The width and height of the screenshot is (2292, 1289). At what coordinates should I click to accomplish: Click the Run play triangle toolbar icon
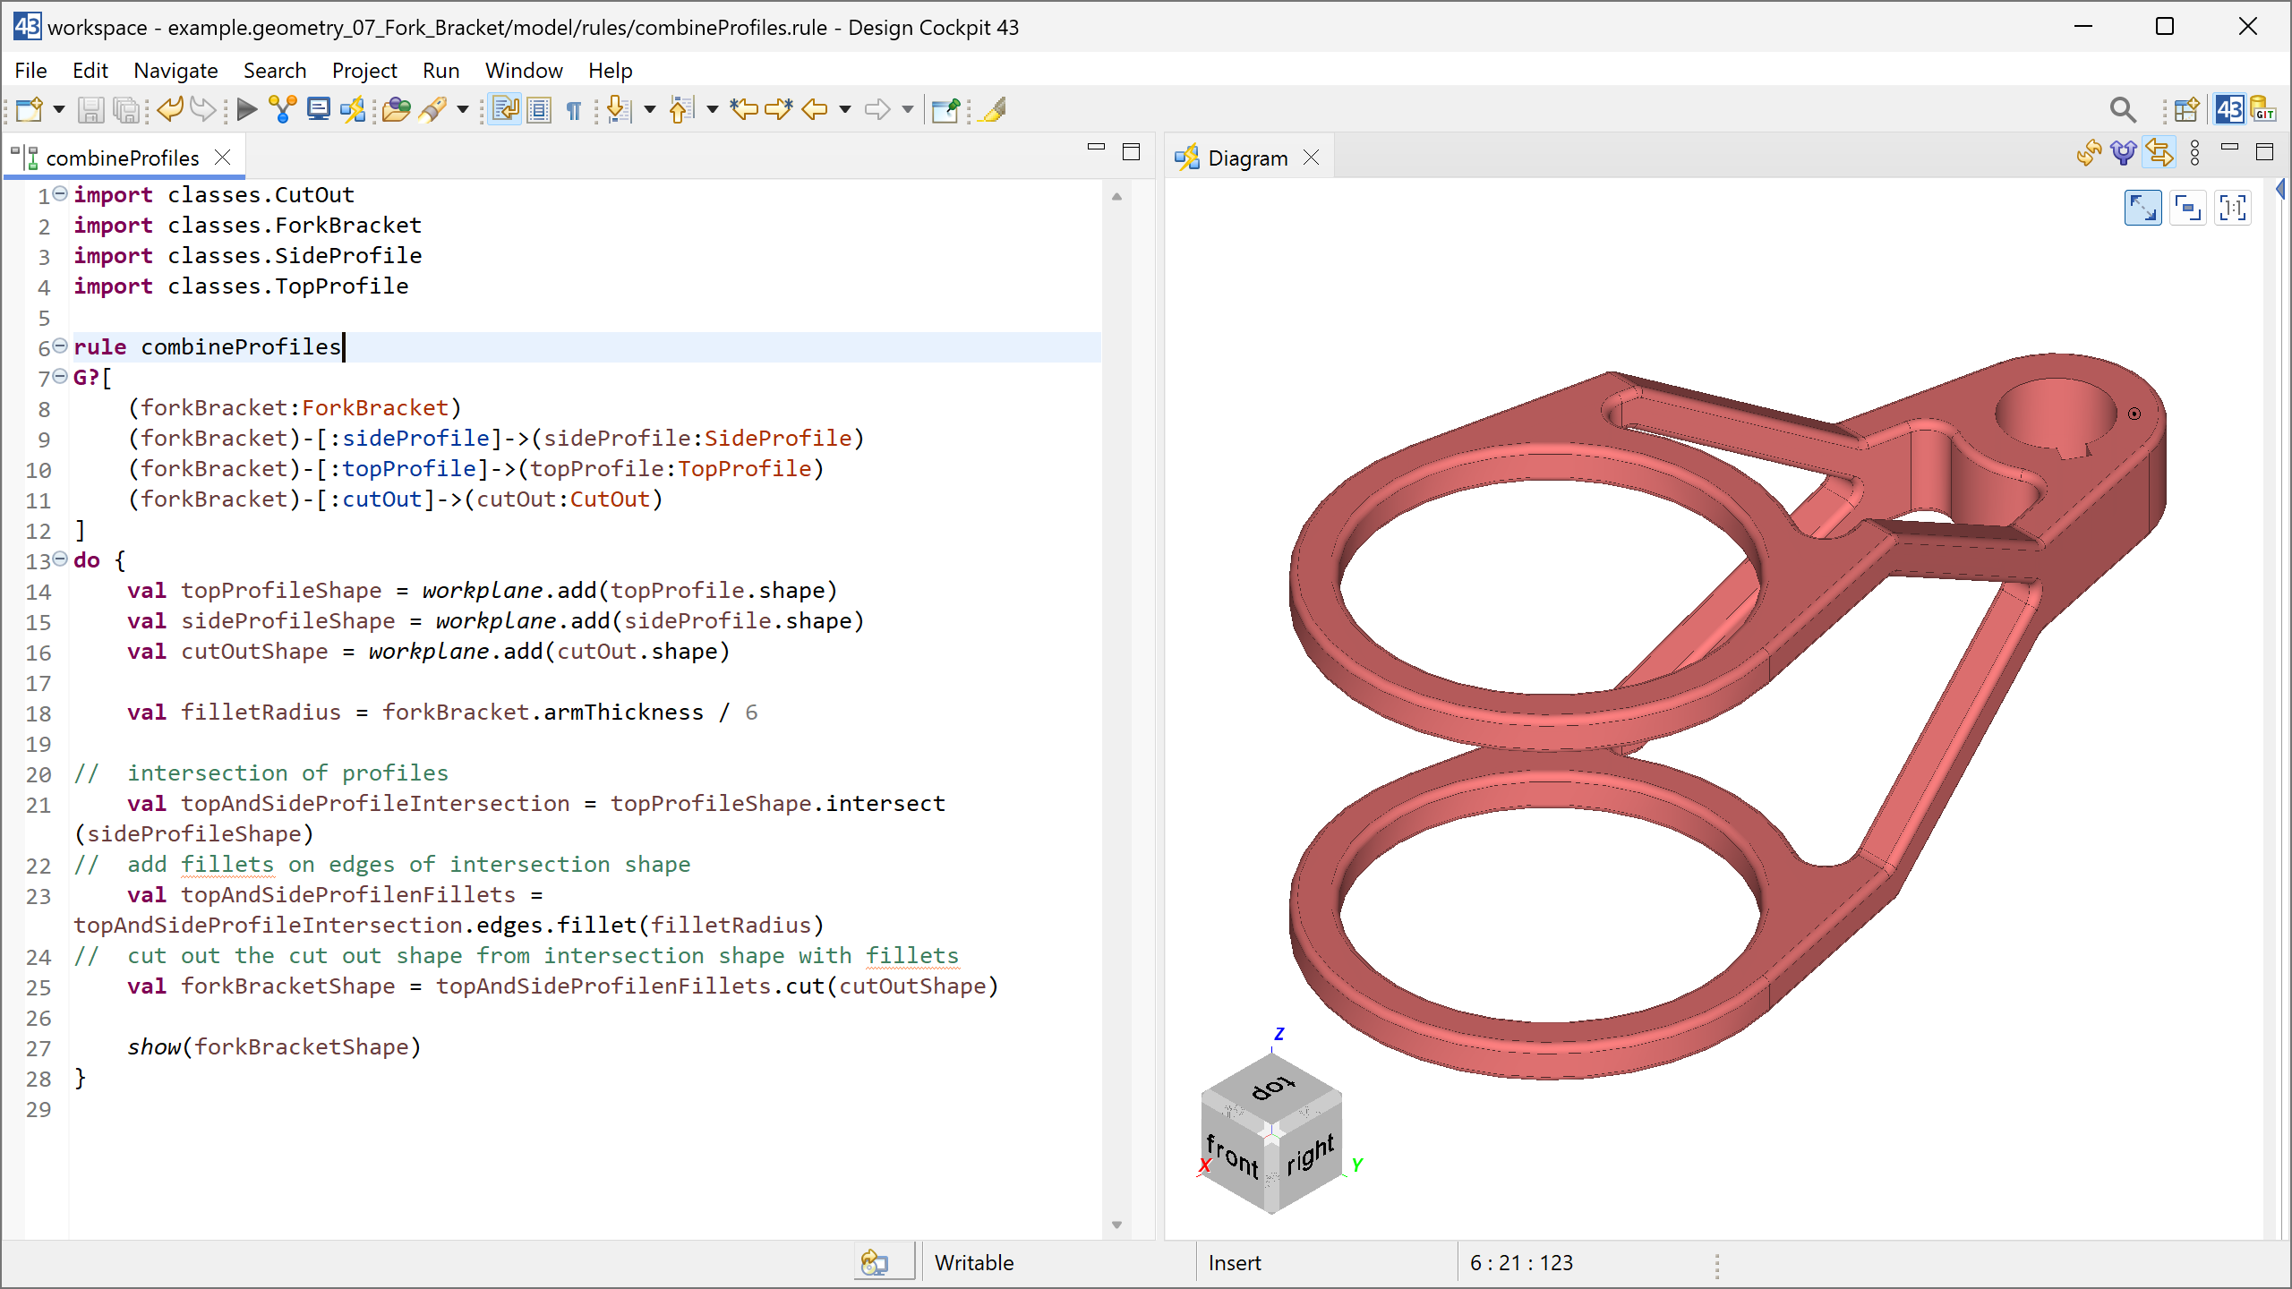click(246, 109)
